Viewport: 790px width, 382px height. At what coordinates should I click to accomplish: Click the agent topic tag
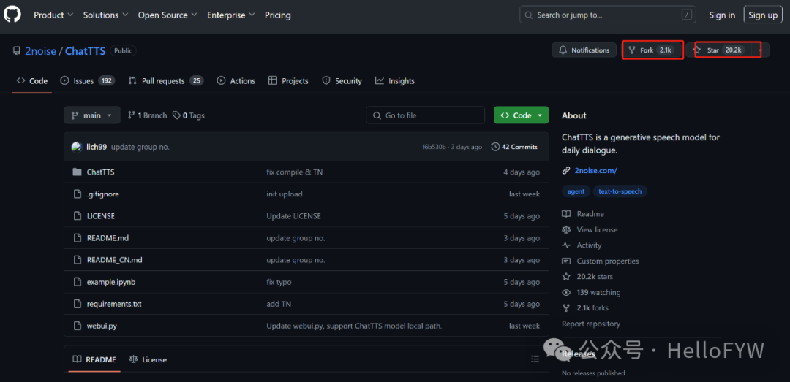(x=576, y=191)
